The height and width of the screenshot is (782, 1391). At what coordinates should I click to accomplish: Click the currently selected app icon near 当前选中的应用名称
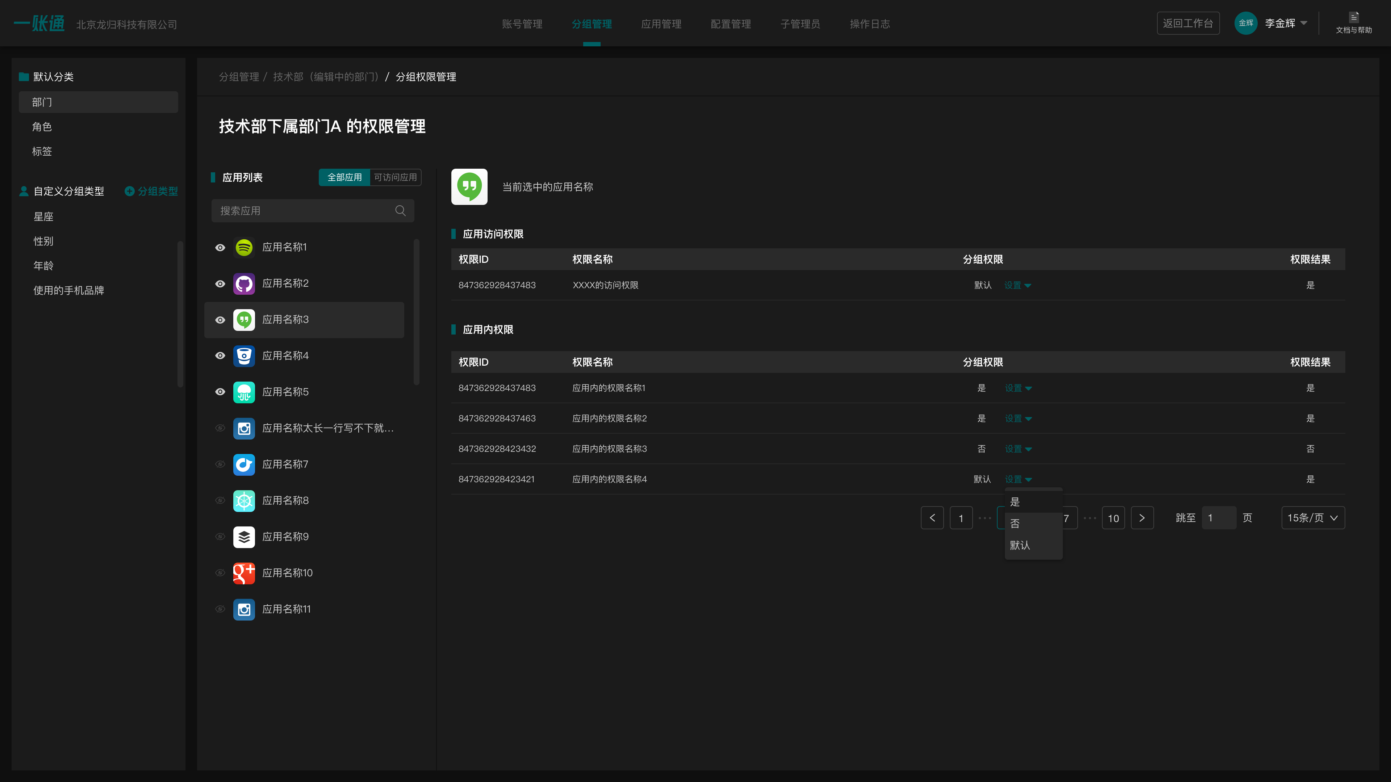click(469, 187)
